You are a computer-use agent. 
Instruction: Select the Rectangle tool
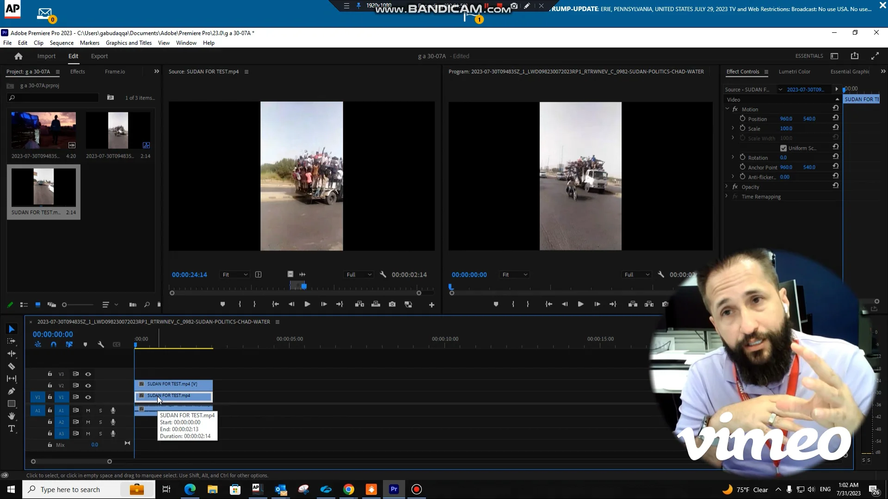pyautogui.click(x=12, y=404)
